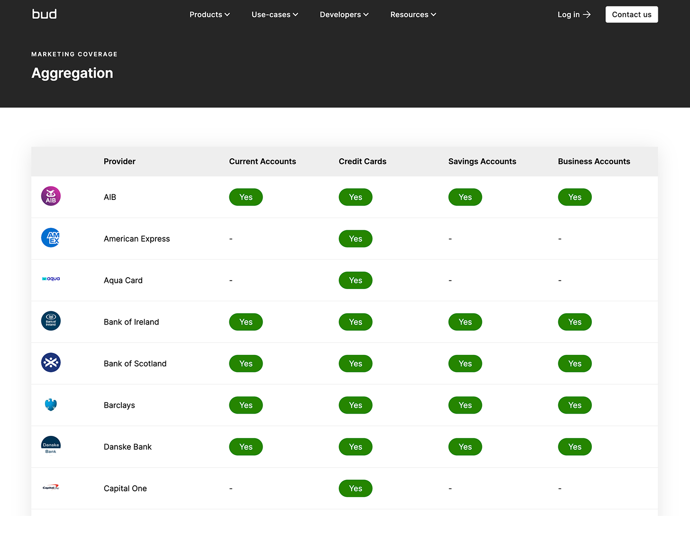Image resolution: width=690 pixels, height=542 pixels.
Task: Select the Aqua Card provider name
Action: [x=123, y=280]
